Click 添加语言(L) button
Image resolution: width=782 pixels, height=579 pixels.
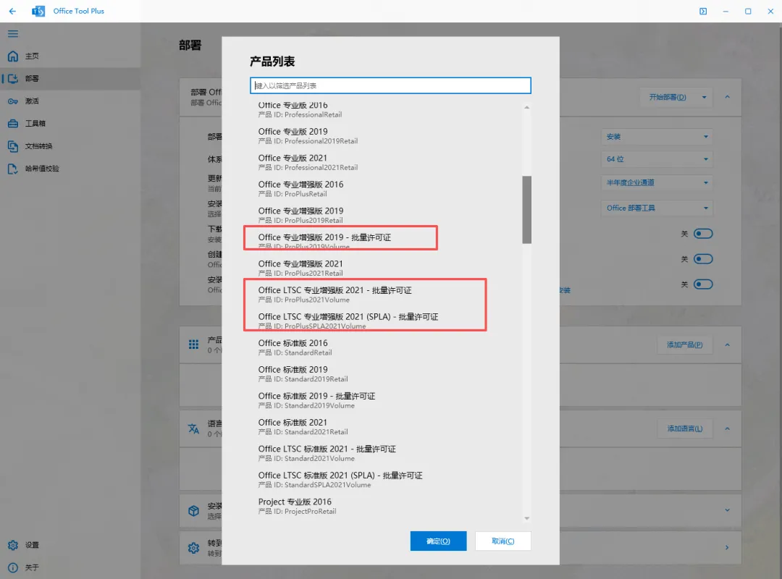pos(685,428)
